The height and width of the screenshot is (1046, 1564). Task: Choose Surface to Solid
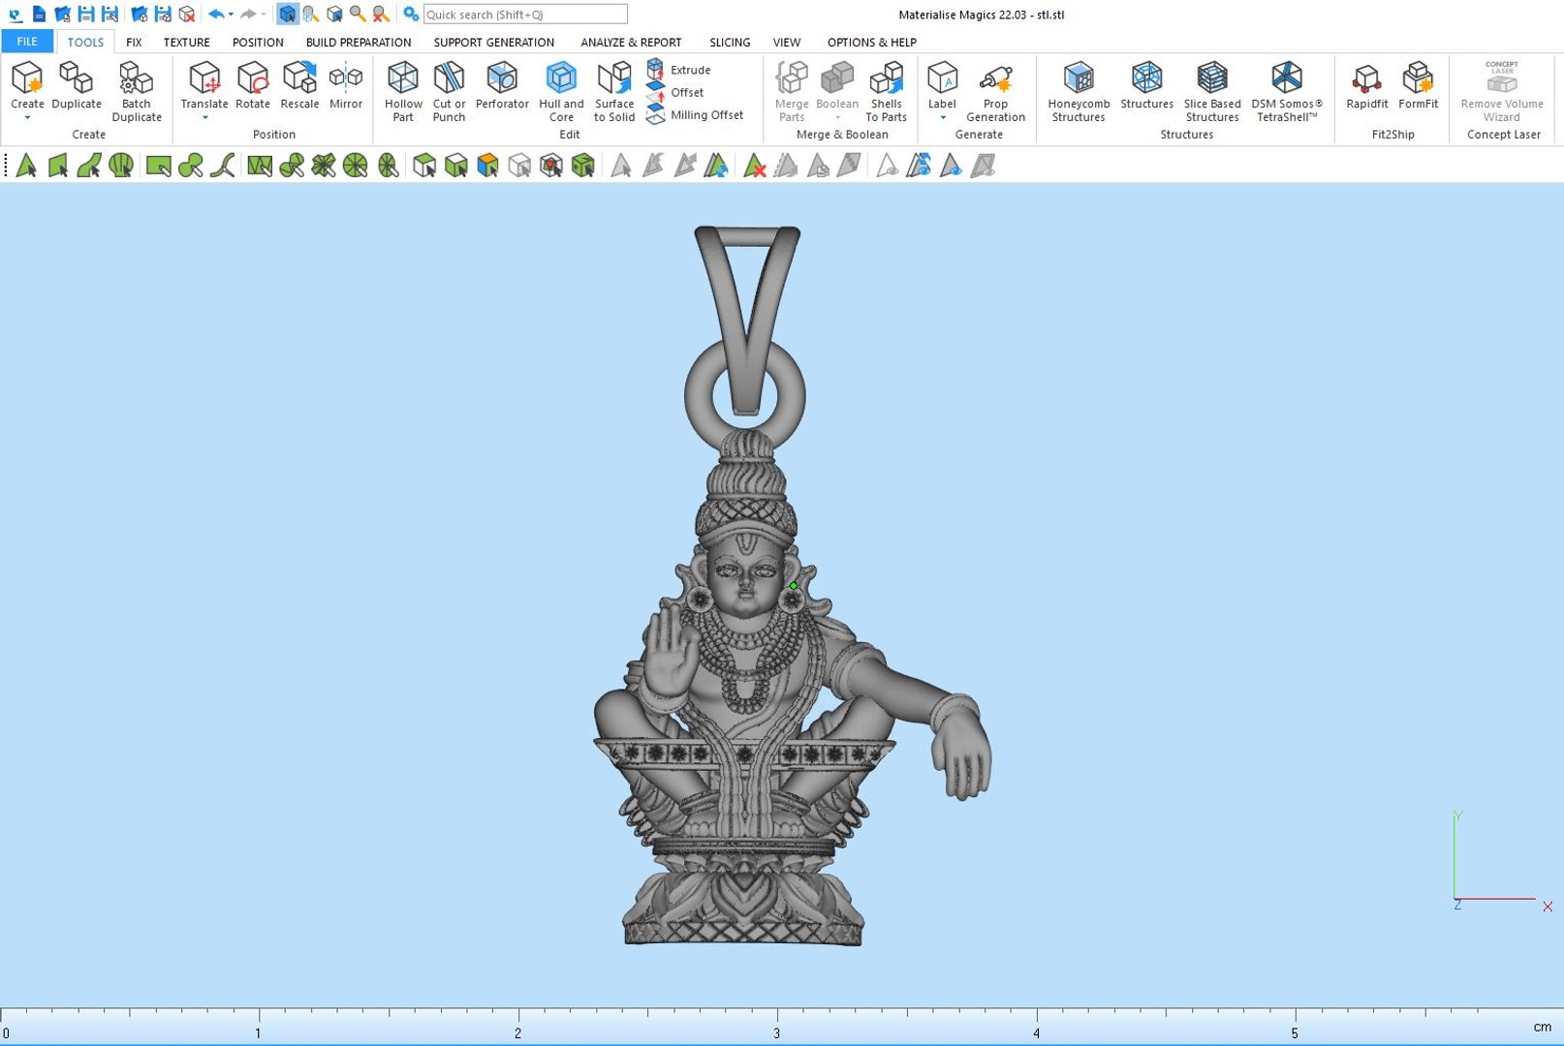pos(614,91)
